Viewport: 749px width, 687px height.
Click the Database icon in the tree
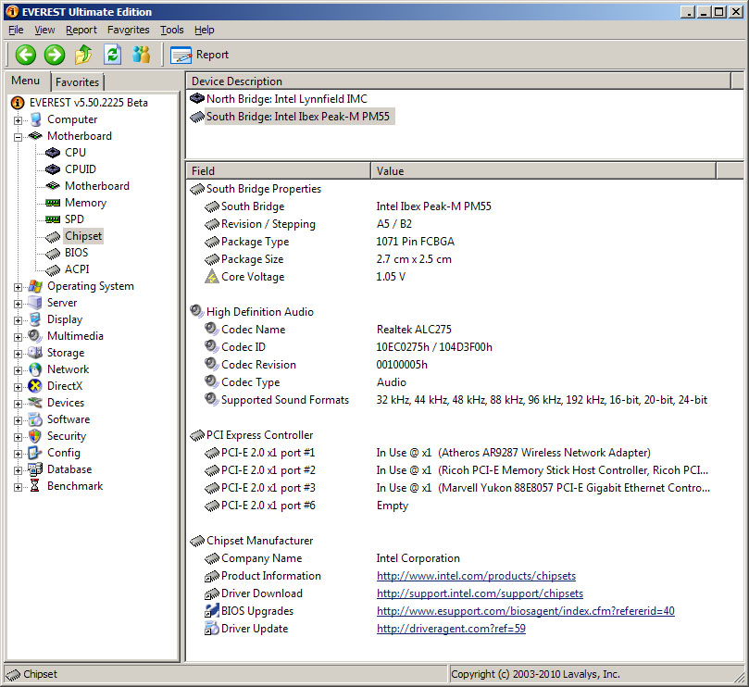pyautogui.click(x=35, y=469)
